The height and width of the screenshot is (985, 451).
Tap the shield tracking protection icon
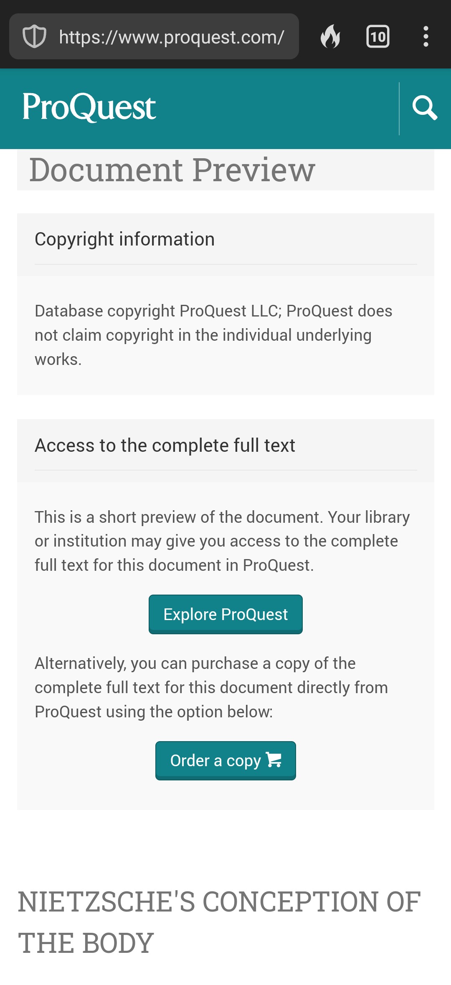[x=34, y=37]
